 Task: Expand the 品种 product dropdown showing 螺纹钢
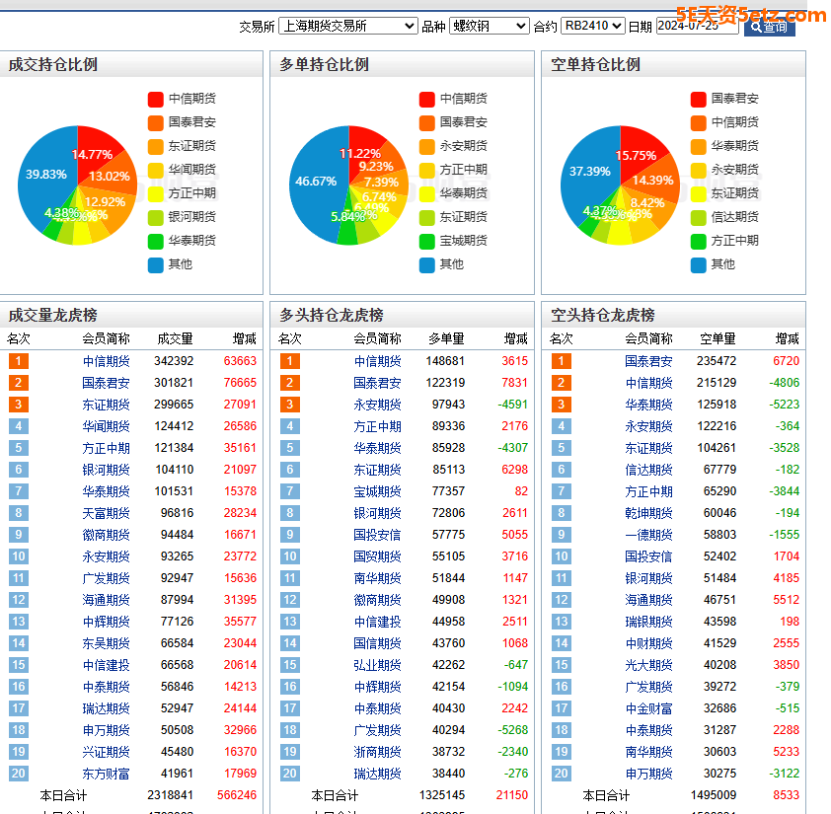click(490, 27)
